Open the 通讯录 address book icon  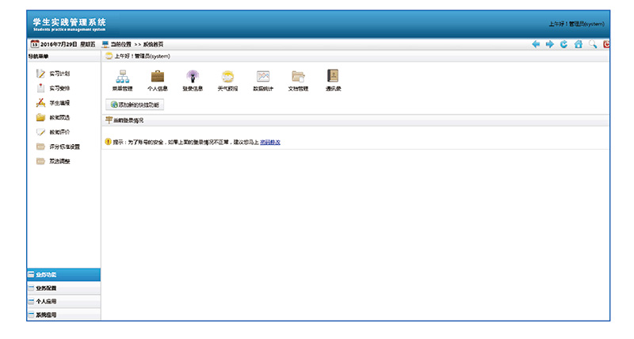333,77
